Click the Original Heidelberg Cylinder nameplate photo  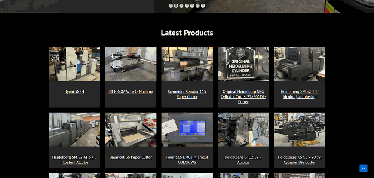point(243,64)
